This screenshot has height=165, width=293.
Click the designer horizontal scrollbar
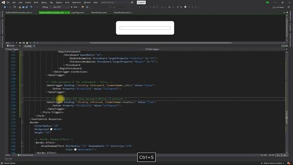[161, 43]
